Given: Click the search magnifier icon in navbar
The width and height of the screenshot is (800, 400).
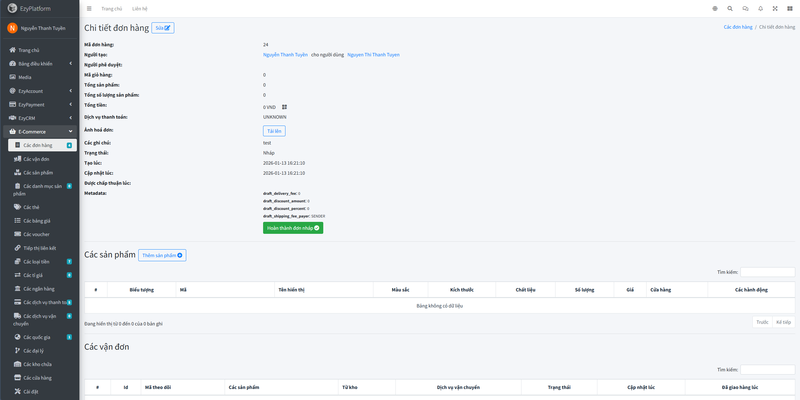Looking at the screenshot, I should pos(730,8).
